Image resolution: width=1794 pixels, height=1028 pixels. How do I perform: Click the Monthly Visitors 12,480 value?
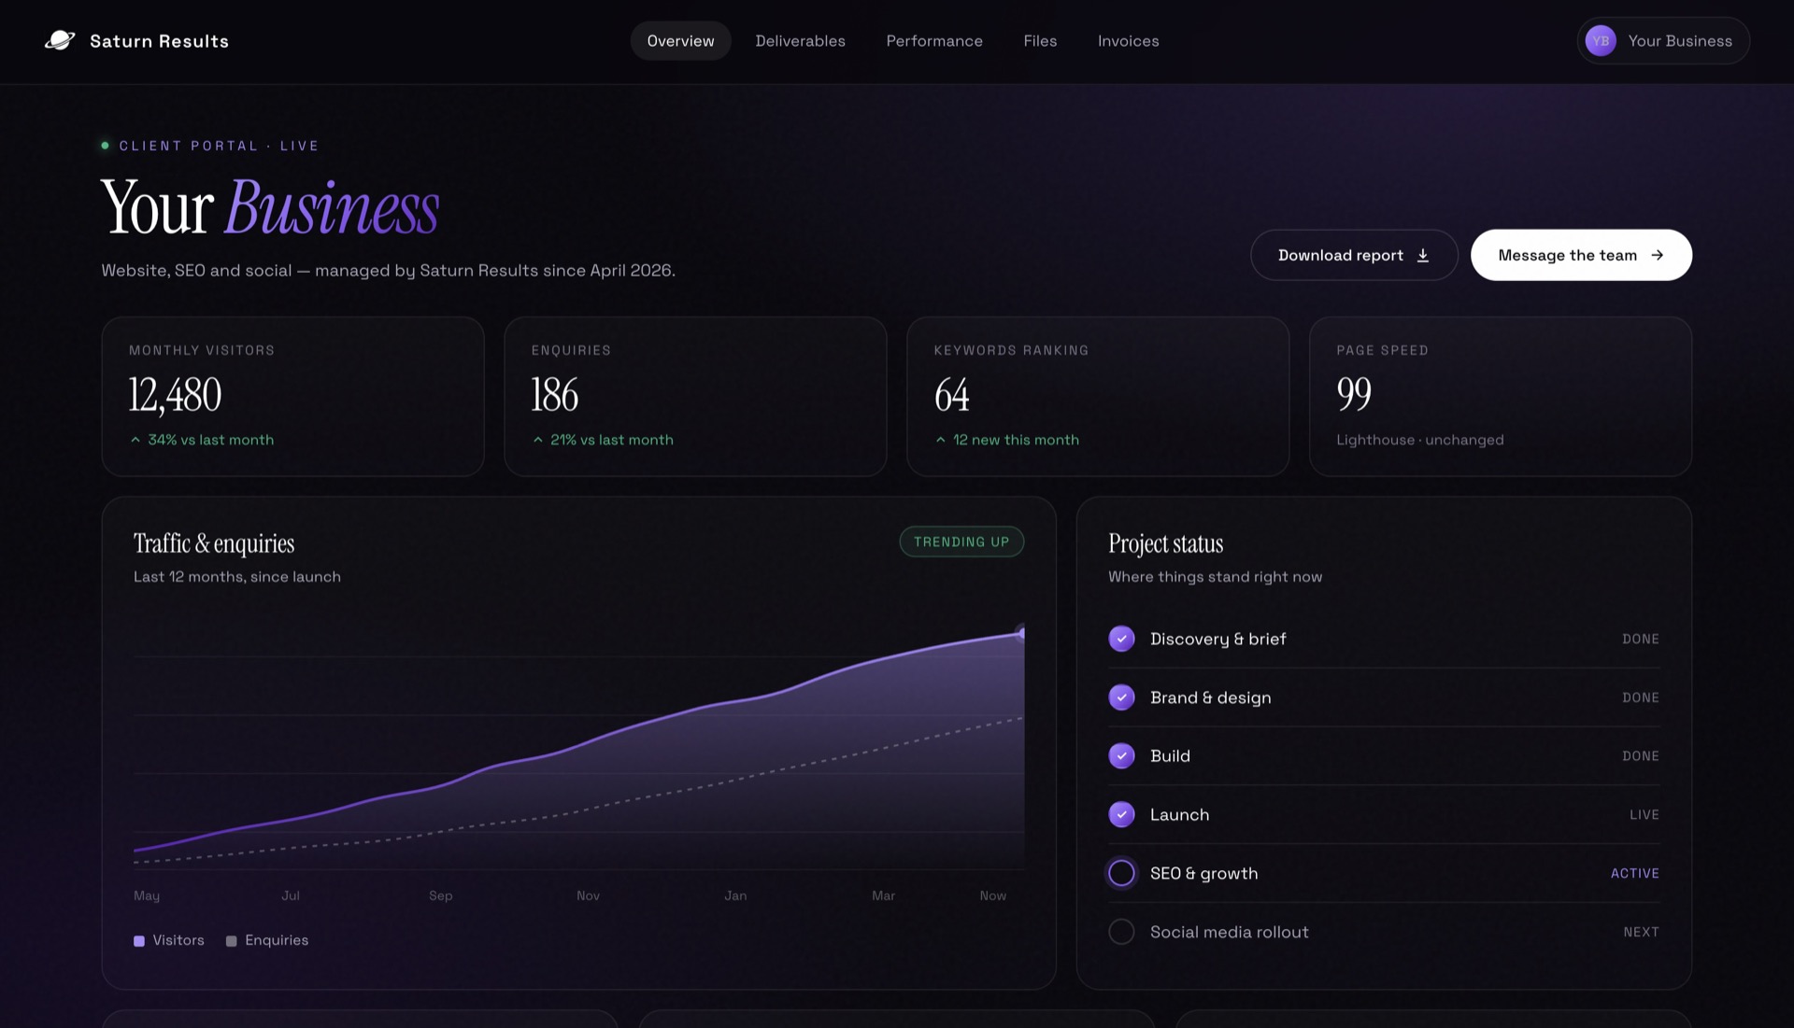pos(175,394)
